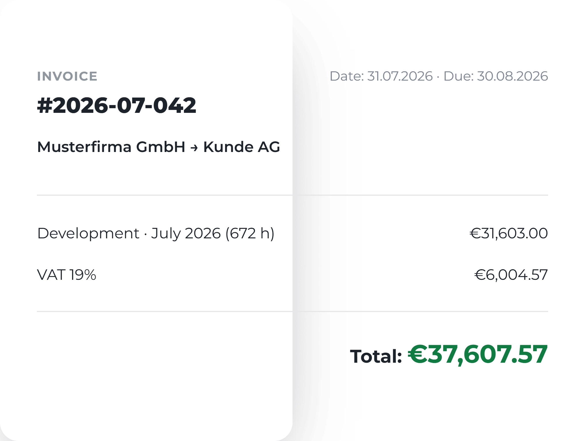Click the Kunde AG recipient name
This screenshot has height=441, width=585.
click(x=242, y=147)
